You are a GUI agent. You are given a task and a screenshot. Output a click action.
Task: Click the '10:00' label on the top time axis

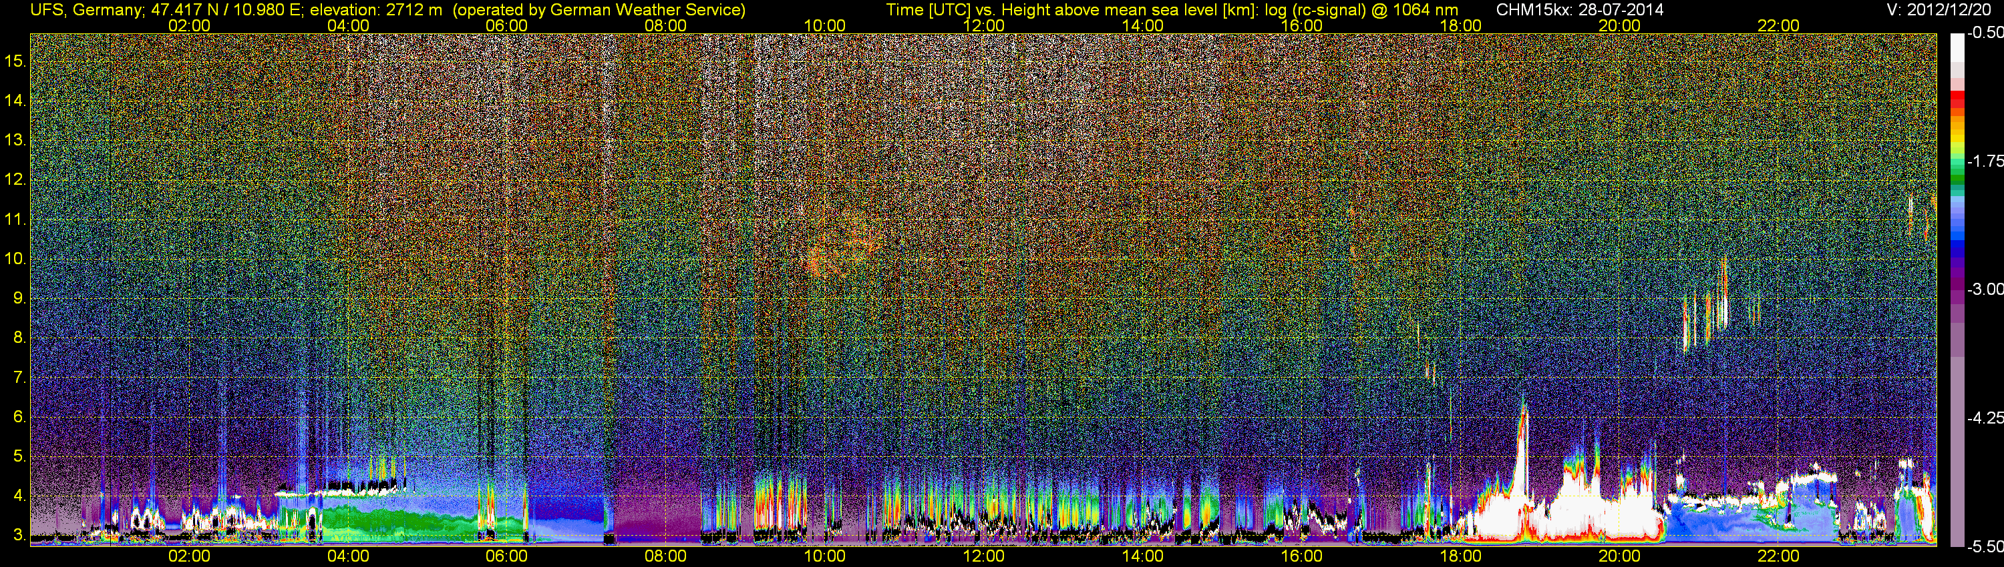824,25
